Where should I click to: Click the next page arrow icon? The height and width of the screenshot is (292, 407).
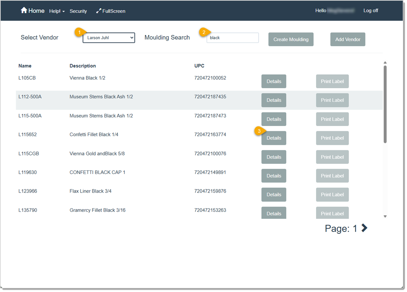364,228
